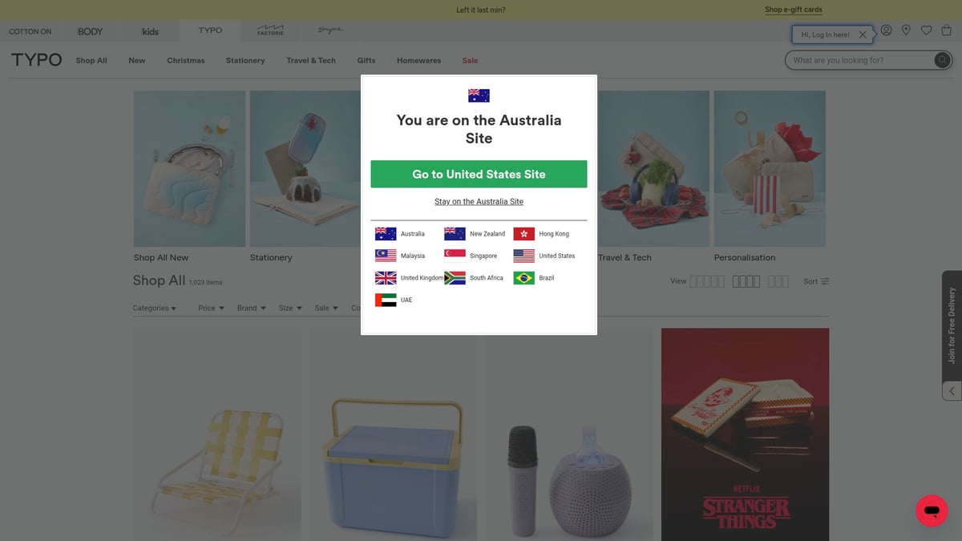Choose the UAE flag icon
This screenshot has width=962, height=541.
pos(386,300)
